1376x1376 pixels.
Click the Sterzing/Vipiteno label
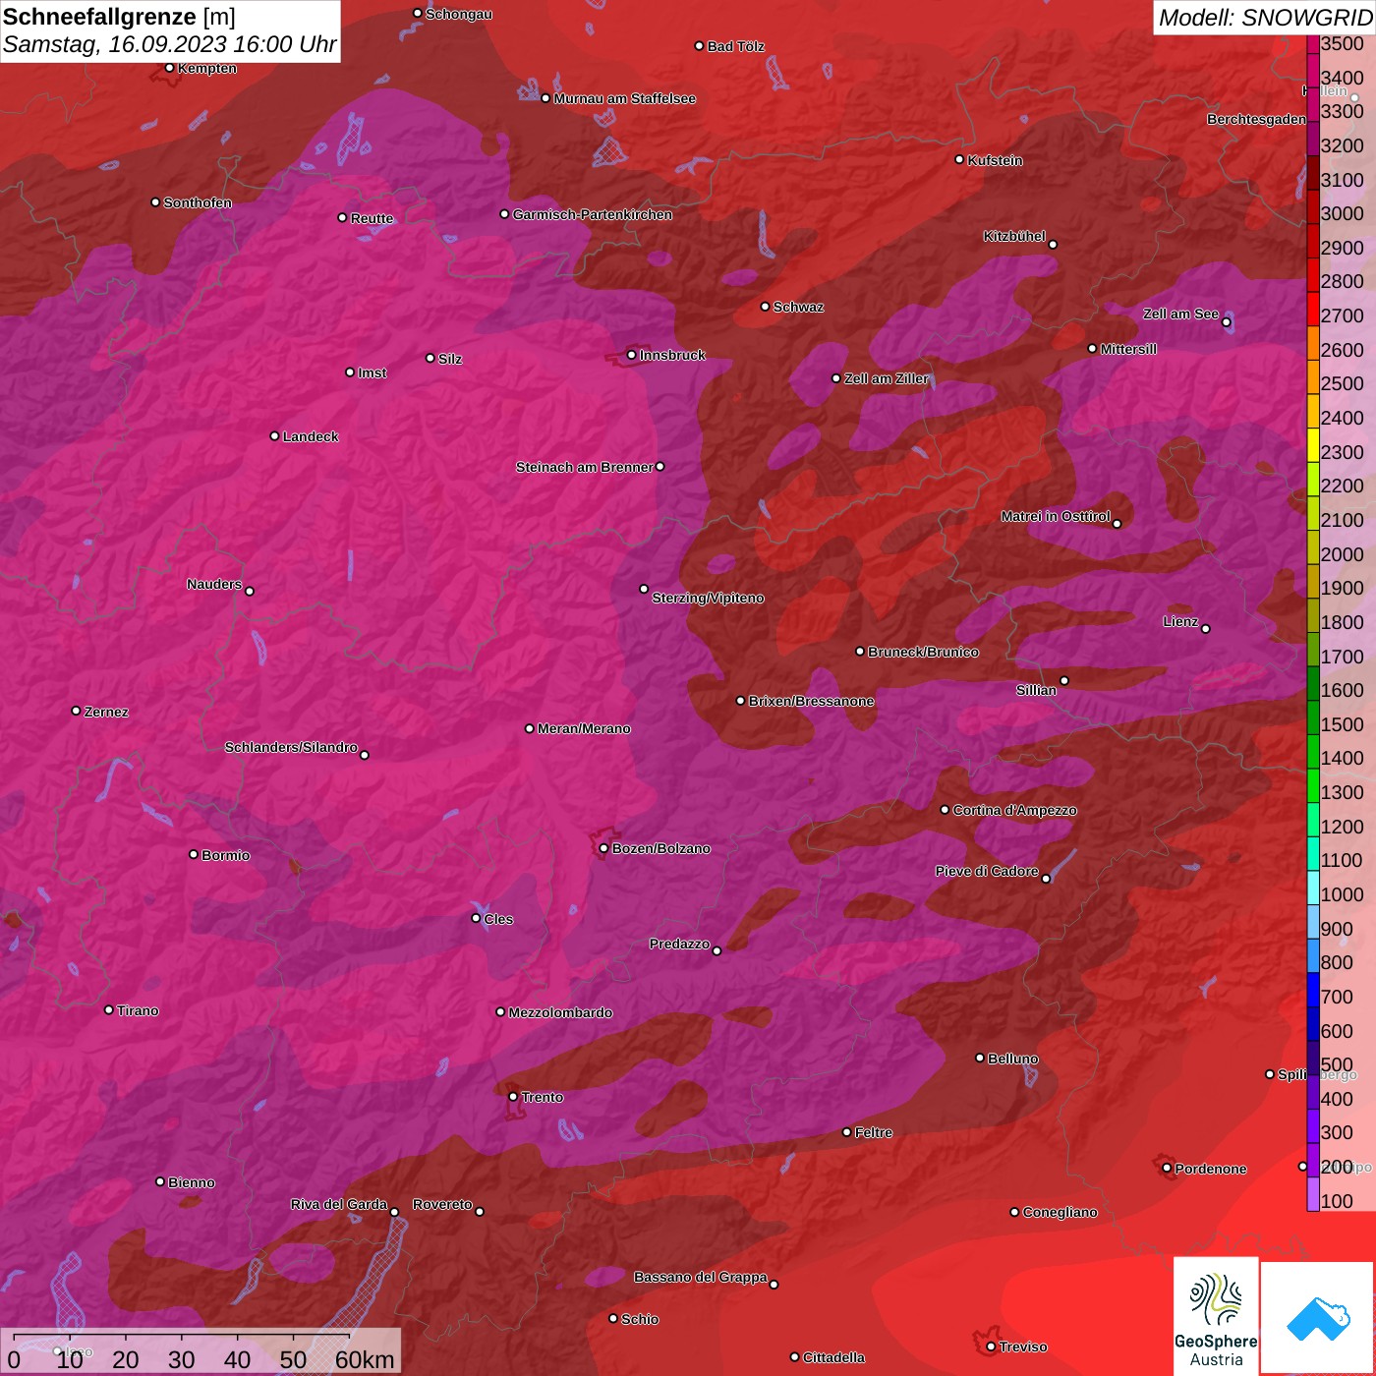(708, 598)
